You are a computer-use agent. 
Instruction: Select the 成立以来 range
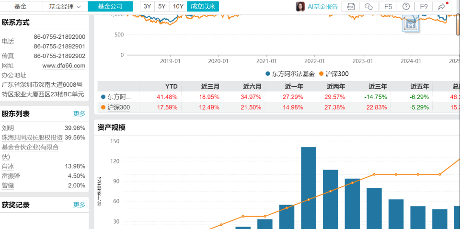(203, 6)
